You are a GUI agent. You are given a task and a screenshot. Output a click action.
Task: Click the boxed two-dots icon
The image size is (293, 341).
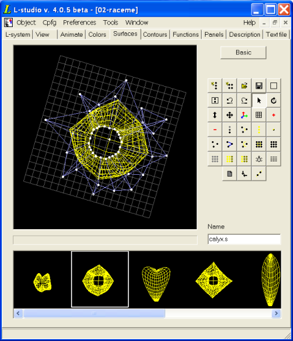coord(215,100)
